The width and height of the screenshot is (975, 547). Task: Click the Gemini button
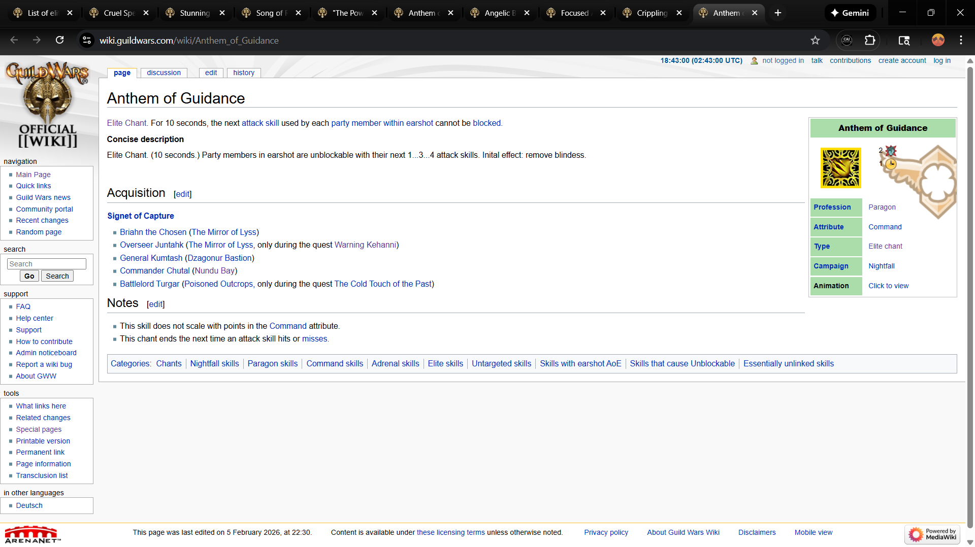point(850,13)
